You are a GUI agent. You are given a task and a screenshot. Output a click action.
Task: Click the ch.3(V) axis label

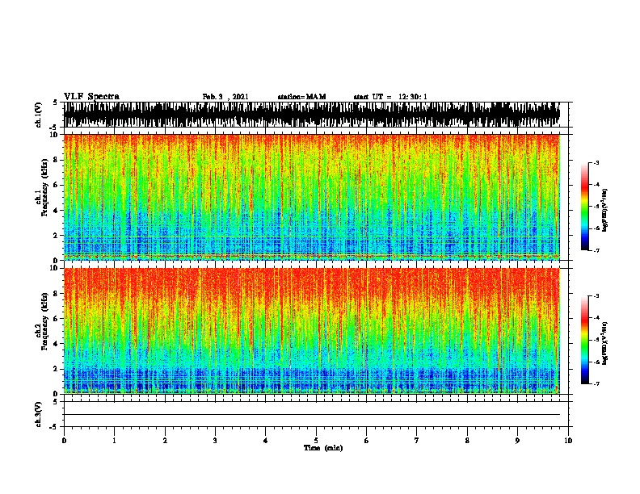coord(38,414)
